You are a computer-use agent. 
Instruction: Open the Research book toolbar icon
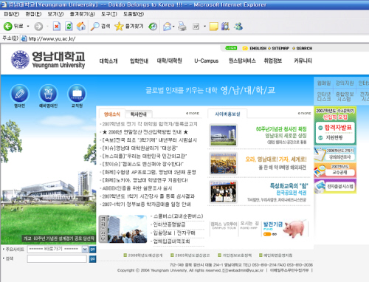click(225, 27)
